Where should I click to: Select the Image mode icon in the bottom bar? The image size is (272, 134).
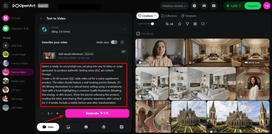coord(68,127)
